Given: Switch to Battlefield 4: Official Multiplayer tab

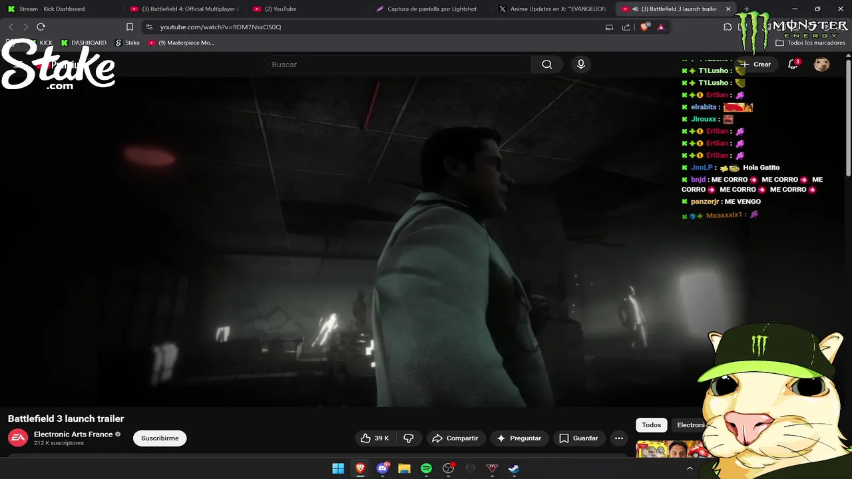Looking at the screenshot, I should click(184, 9).
